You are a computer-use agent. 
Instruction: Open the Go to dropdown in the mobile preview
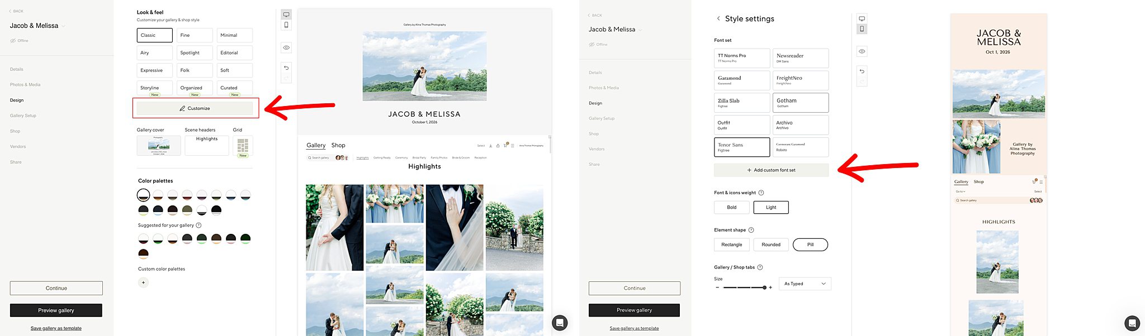tap(960, 191)
